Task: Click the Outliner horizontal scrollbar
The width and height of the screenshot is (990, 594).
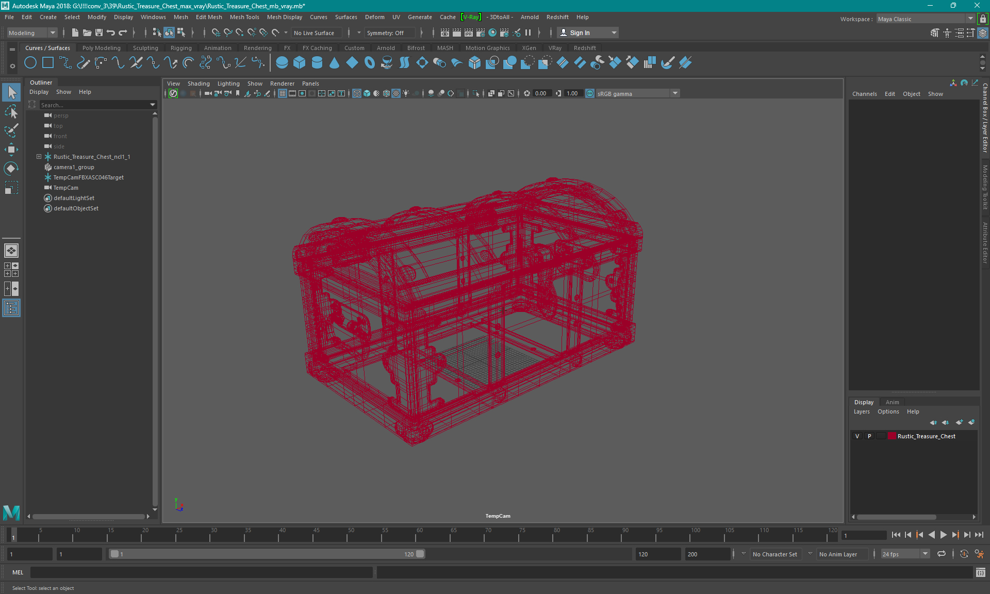Action: pyautogui.click(x=88, y=516)
